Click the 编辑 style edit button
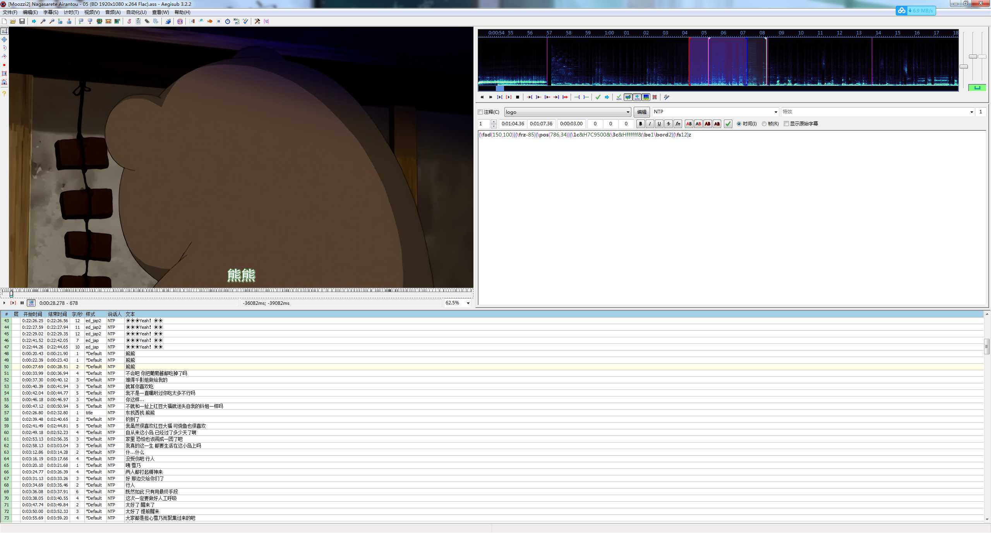Screen dimensions: 991x533 click(x=641, y=112)
